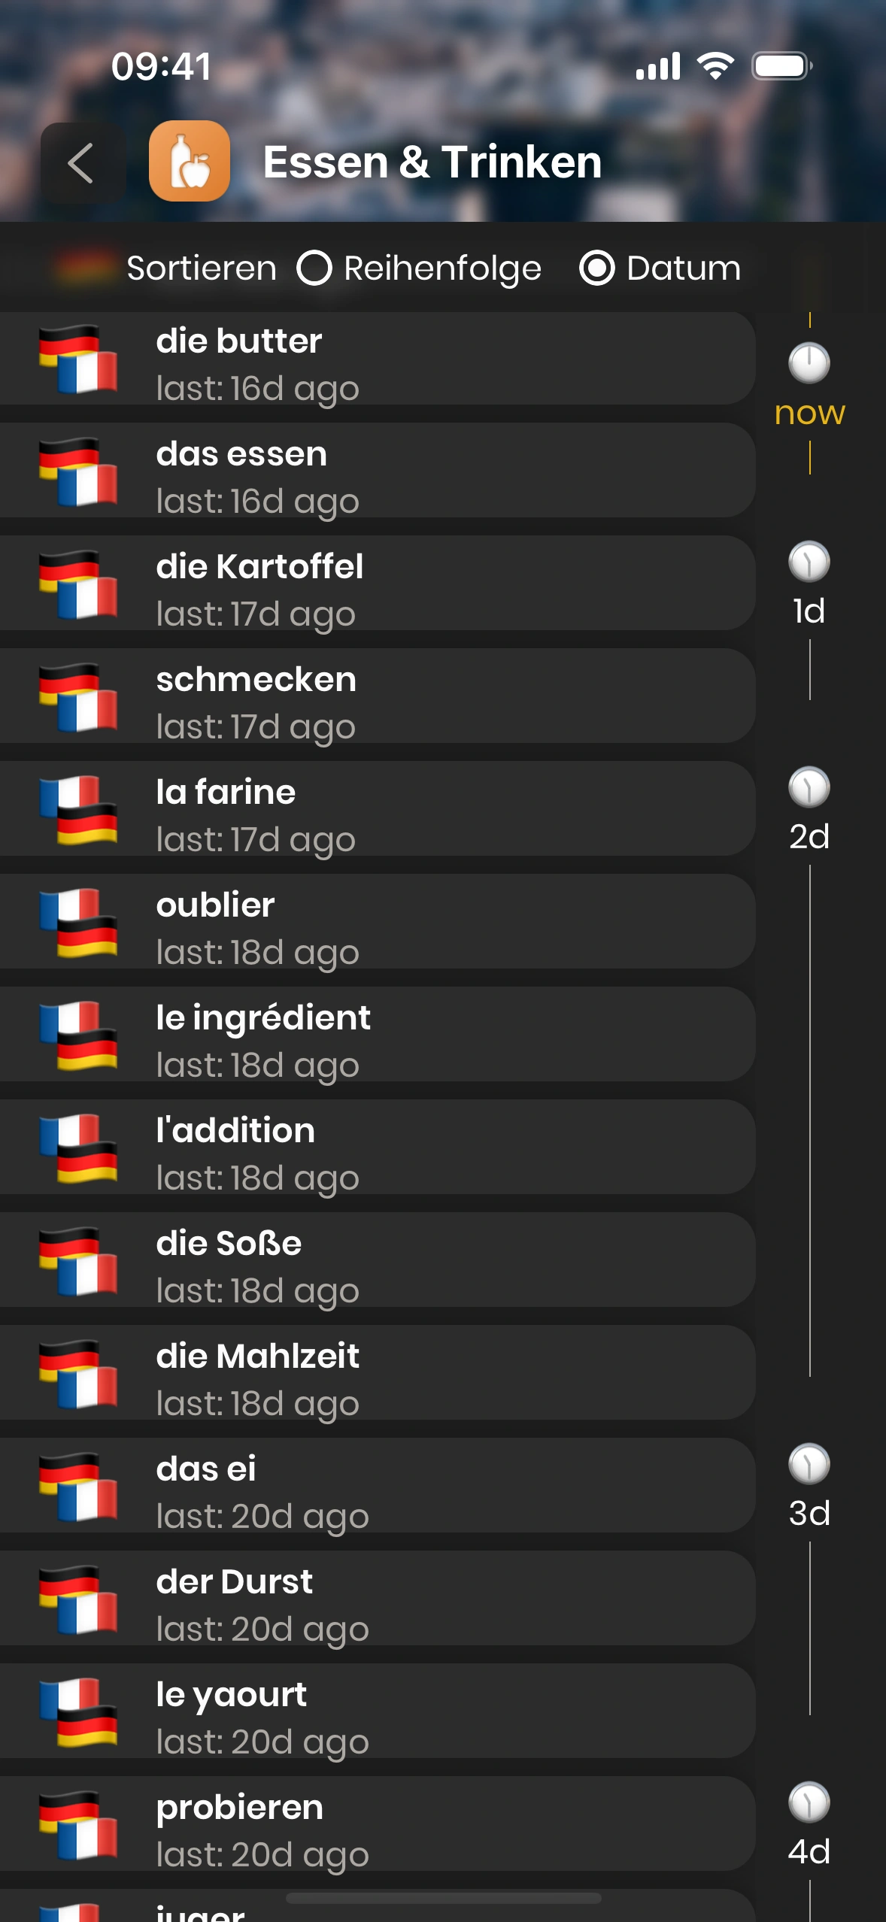Tap the flag icon beside 'die Soße'

[78, 1262]
